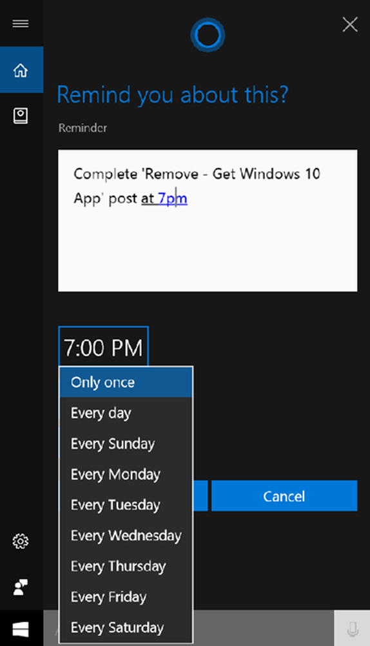Go to Cortana Home
370x646 pixels.
pyautogui.click(x=21, y=70)
